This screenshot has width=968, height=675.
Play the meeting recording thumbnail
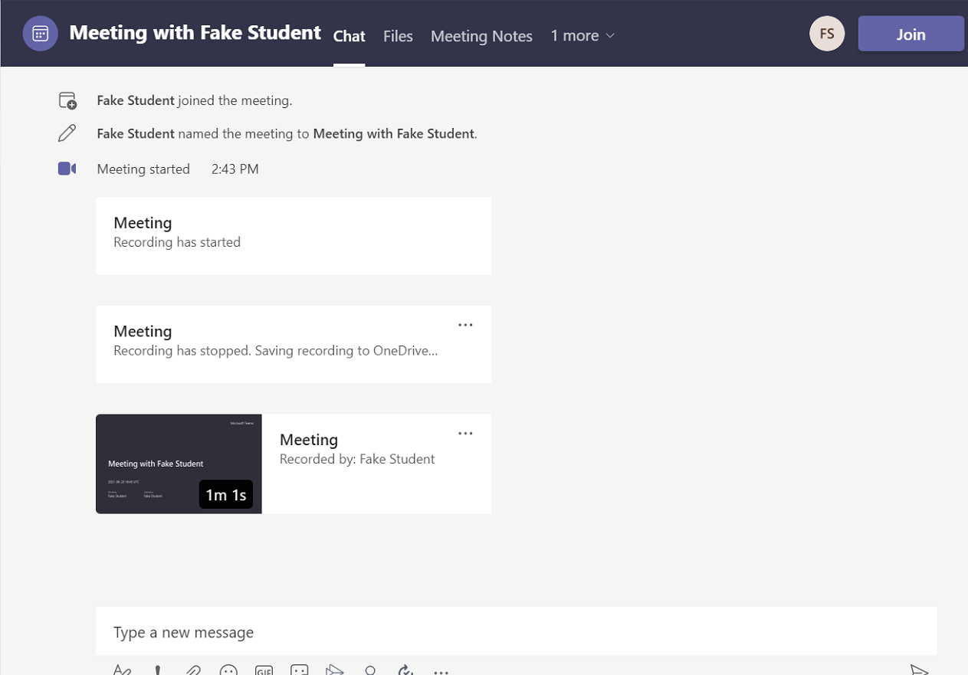coord(179,464)
